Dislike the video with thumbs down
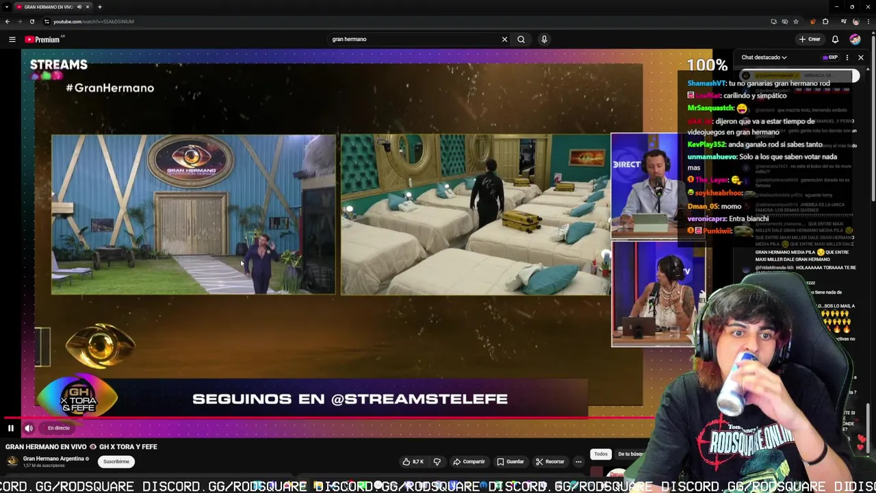This screenshot has height=493, width=876. click(x=437, y=462)
